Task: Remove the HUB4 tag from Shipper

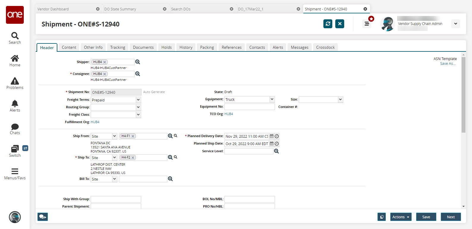Action: pos(105,62)
